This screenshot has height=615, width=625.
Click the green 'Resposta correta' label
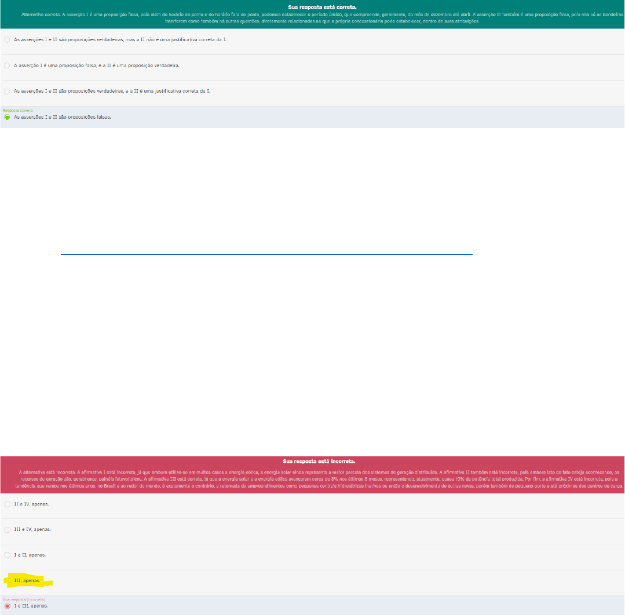point(17,109)
